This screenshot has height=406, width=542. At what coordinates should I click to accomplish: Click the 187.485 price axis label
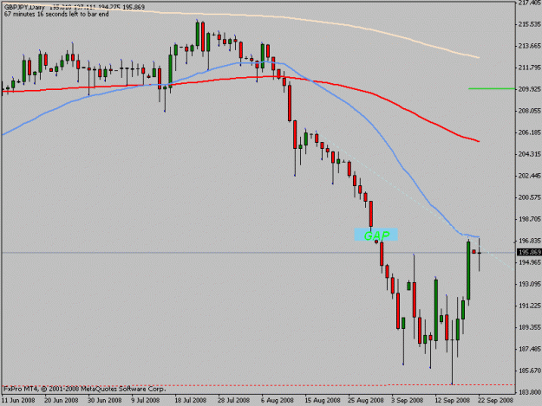(x=529, y=349)
